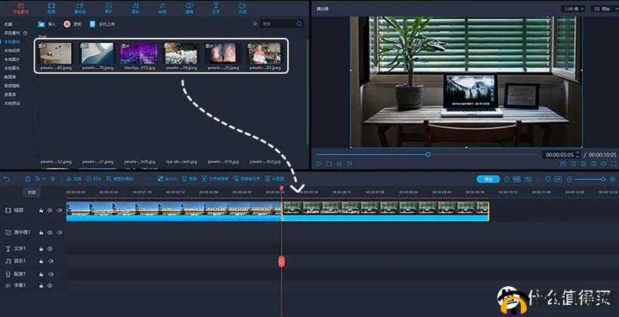619x317 pixels.
Task: Select the purple concert image thumbnail
Action: coord(139,53)
